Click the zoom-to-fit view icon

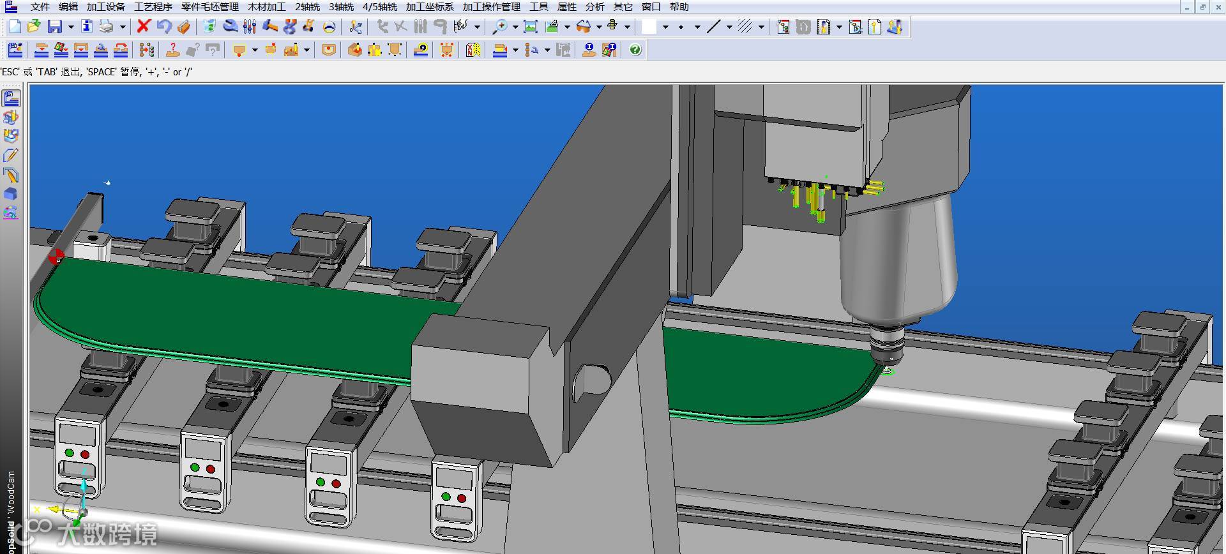coord(530,27)
